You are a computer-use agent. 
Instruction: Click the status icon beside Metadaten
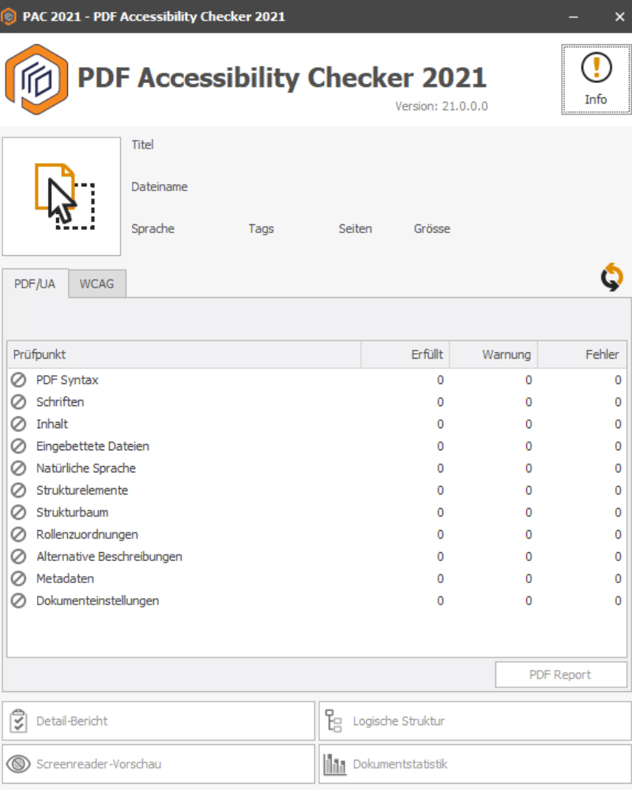[18, 579]
